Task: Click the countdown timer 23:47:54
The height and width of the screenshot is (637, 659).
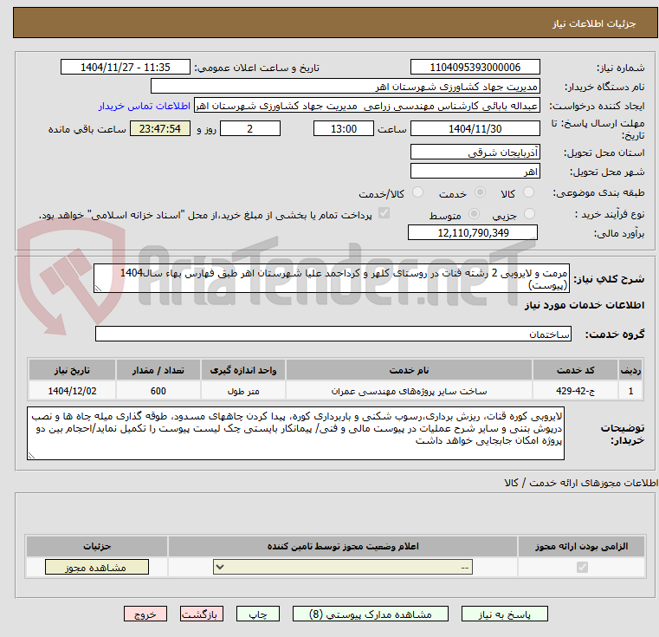Action: point(160,129)
